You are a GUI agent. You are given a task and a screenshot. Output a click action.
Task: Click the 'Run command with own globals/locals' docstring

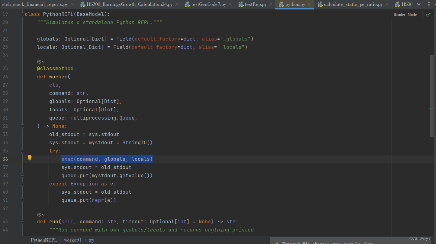pos(153,230)
